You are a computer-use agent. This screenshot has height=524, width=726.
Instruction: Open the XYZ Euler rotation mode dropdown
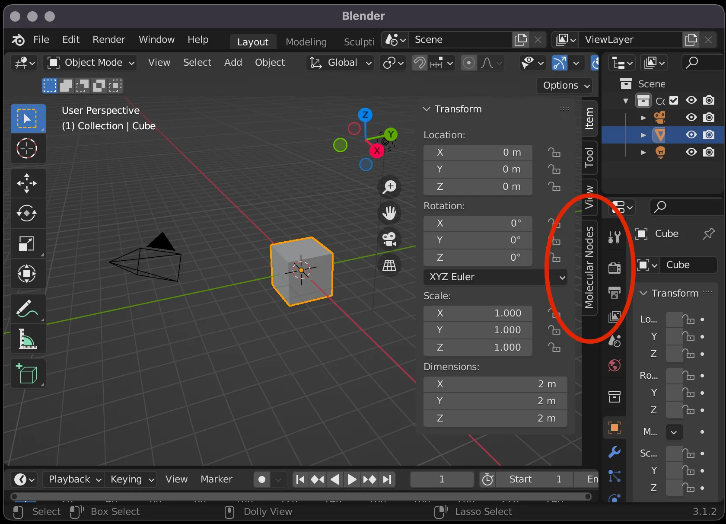coord(495,277)
